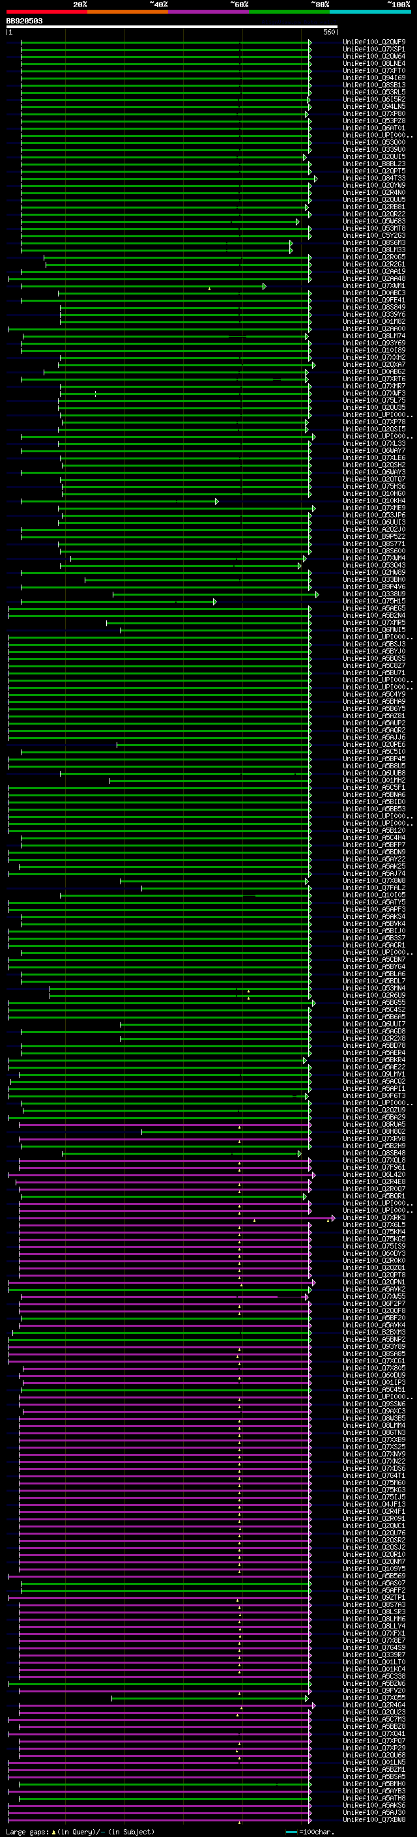Image resolution: width=417 pixels, height=1837 pixels.
Task: Select the UniRef100_Q7XSP1 label
Action: [x=374, y=50]
